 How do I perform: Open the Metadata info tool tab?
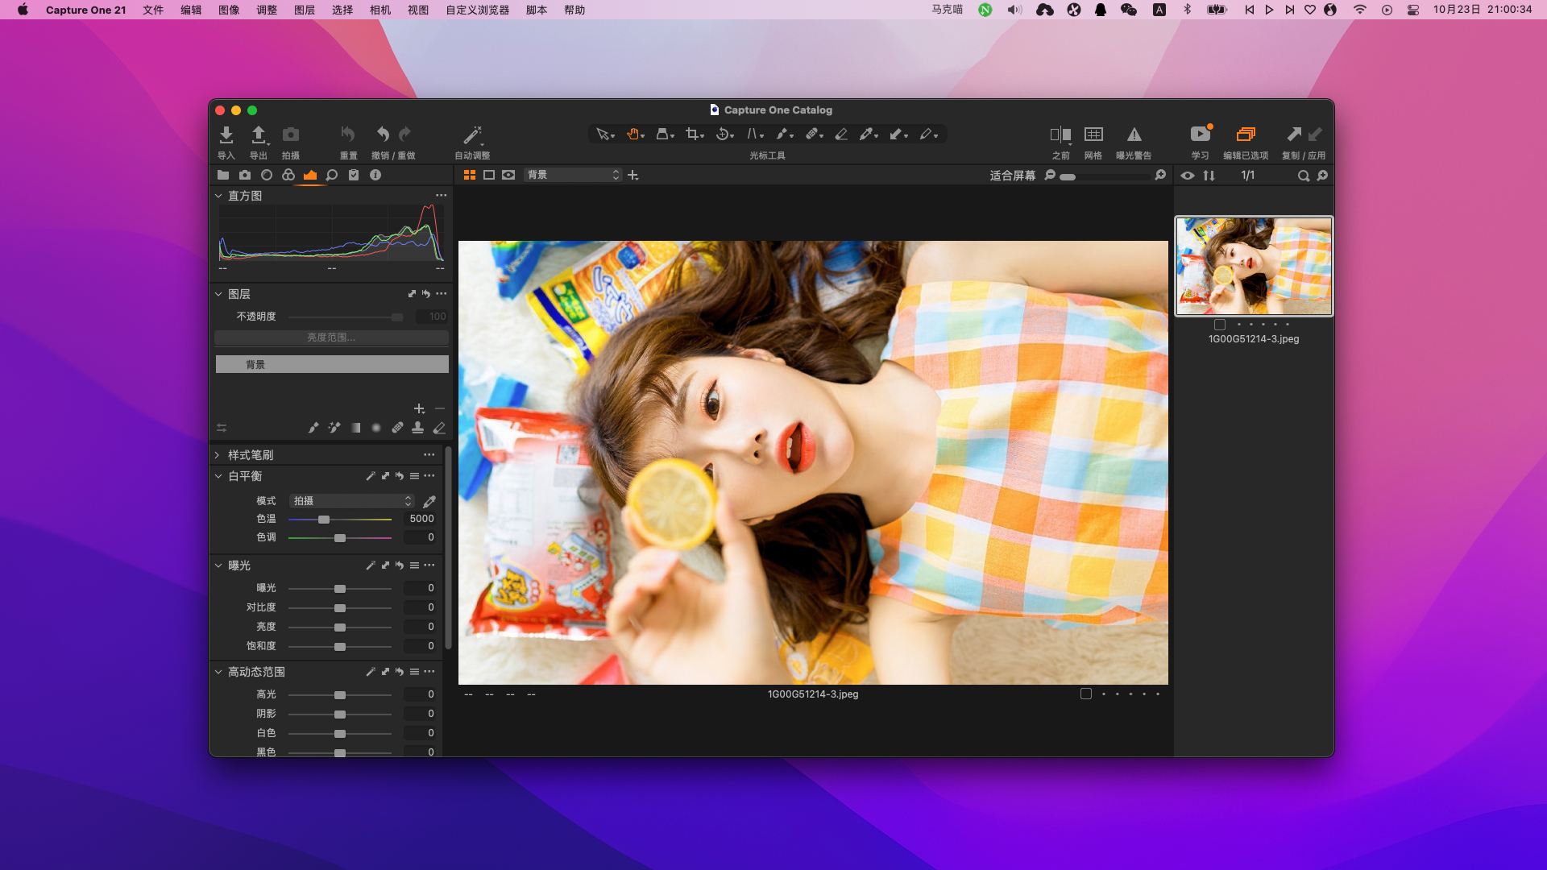[x=375, y=174]
